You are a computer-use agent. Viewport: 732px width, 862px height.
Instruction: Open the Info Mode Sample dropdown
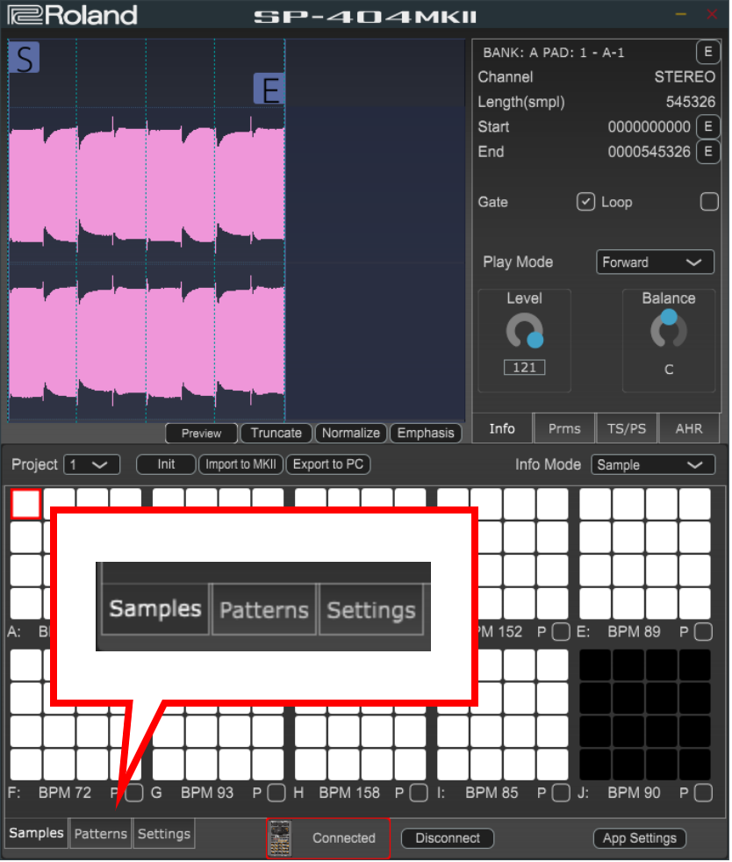point(655,465)
